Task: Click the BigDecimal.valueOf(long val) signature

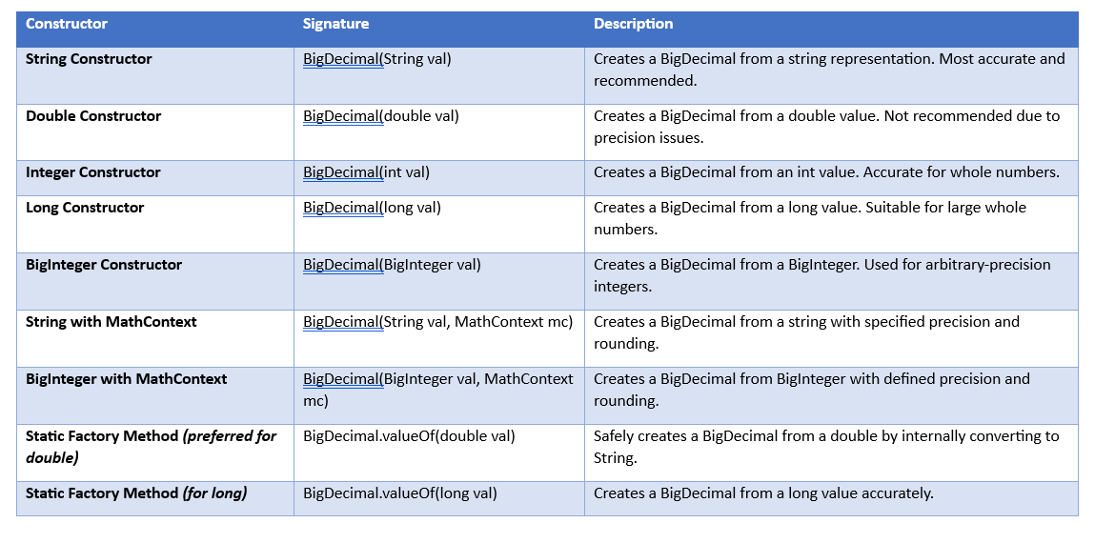Action: click(x=399, y=493)
